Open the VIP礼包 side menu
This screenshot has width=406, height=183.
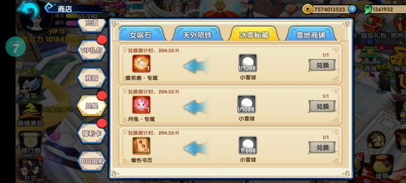[92, 50]
